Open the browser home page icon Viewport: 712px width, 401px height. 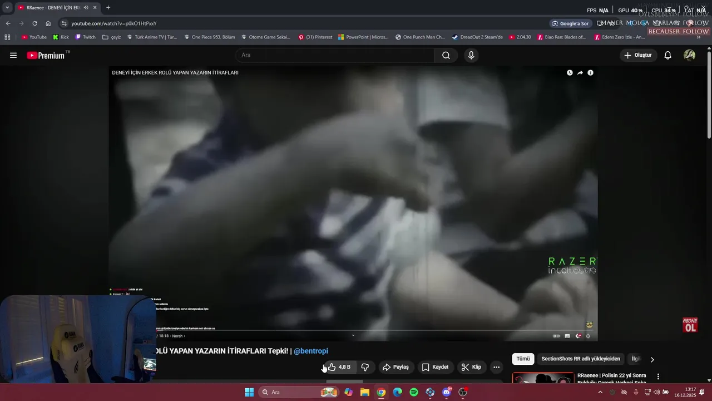pyautogui.click(x=48, y=23)
